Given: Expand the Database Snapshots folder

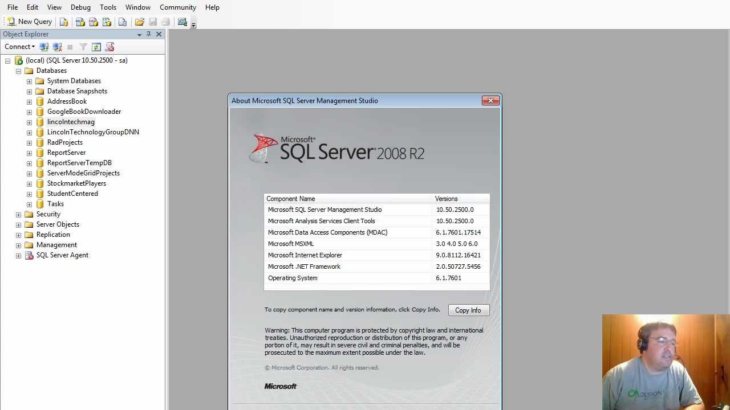Looking at the screenshot, I should (30, 92).
